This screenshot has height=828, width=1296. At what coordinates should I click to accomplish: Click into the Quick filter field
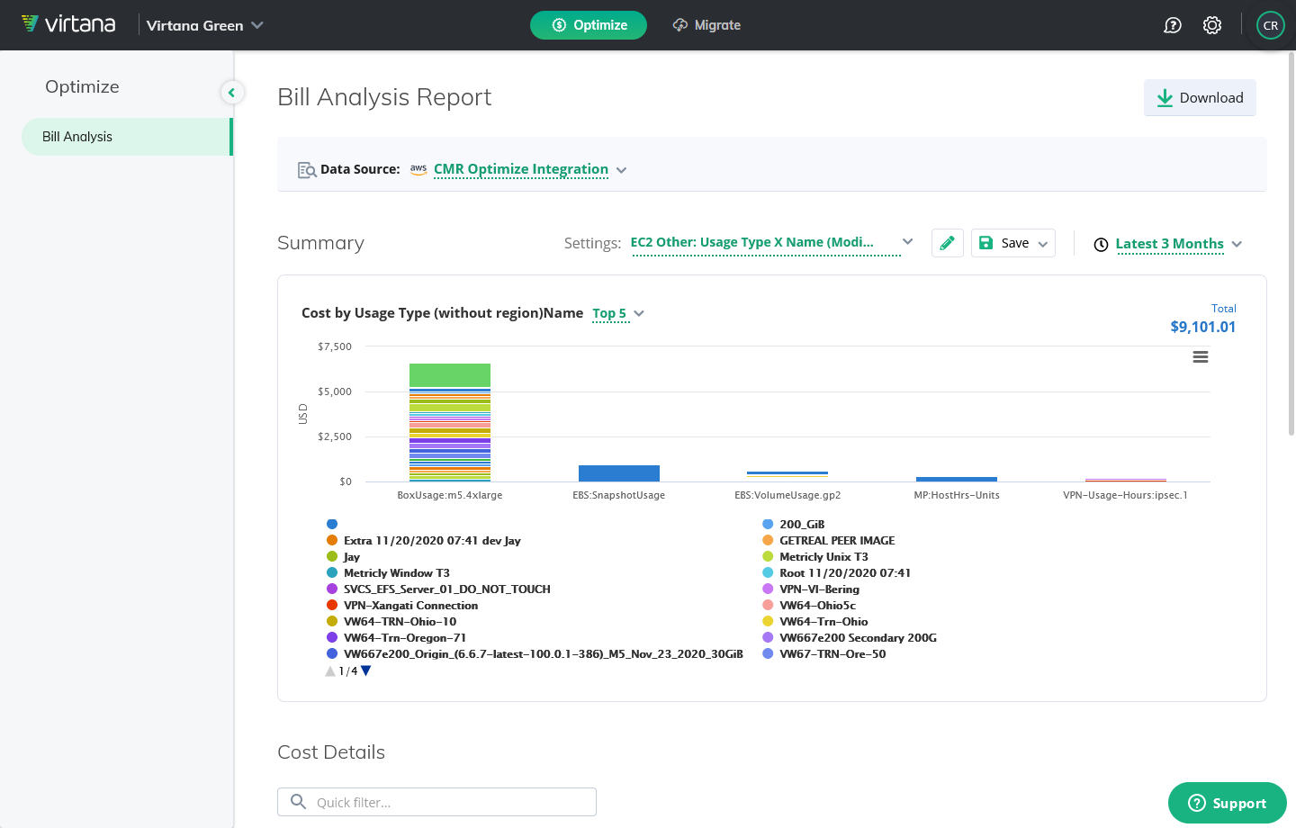click(436, 802)
